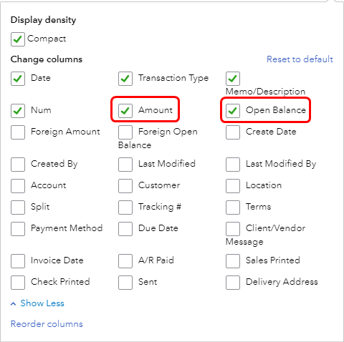Disable the Open Balance column

click(x=233, y=111)
